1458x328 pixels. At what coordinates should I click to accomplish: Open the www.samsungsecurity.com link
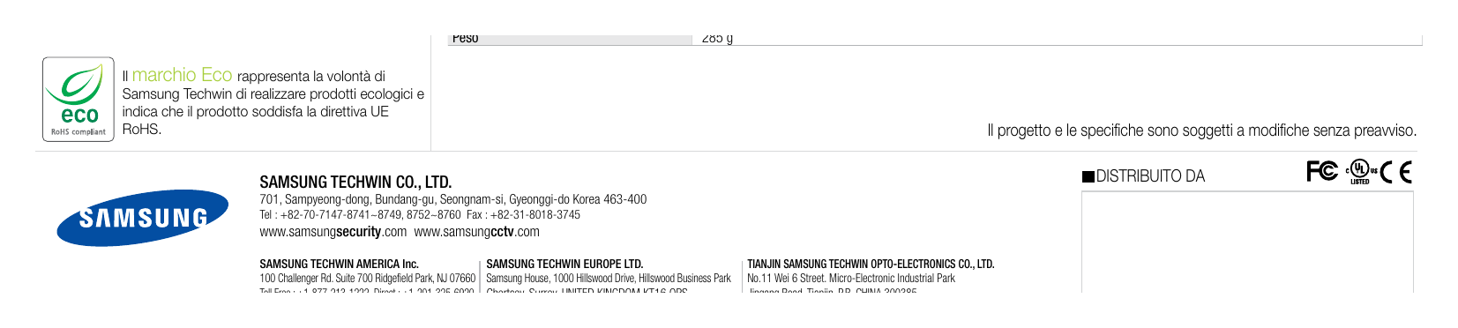point(333,232)
